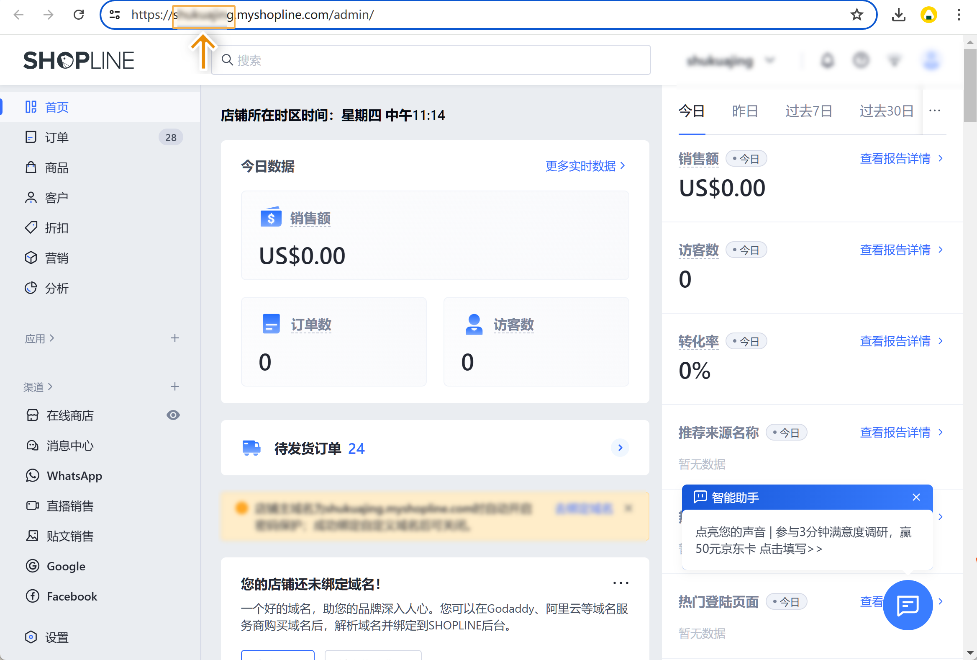Open notifications bell icon in header

(827, 61)
